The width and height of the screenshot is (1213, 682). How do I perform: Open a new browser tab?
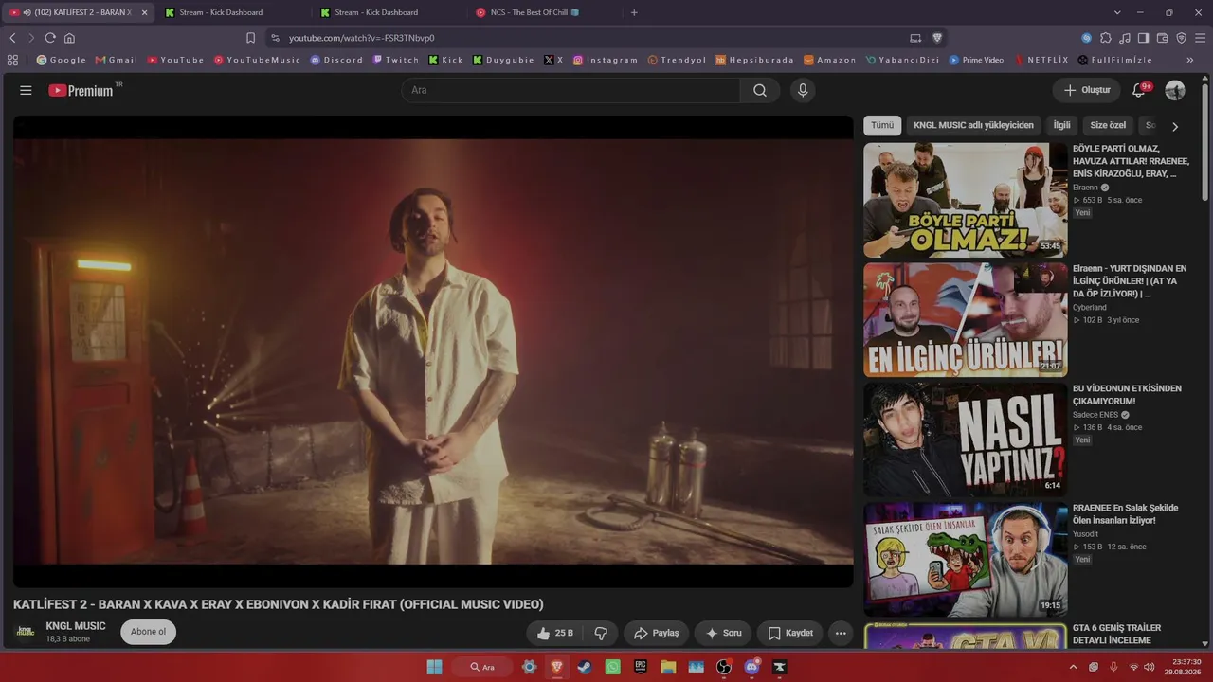(x=634, y=12)
